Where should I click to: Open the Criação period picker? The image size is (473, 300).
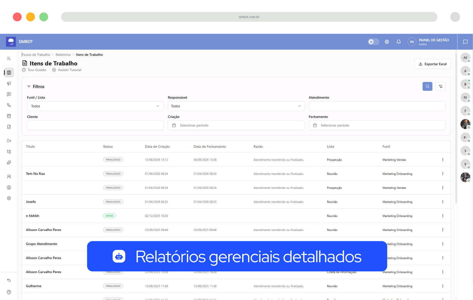click(236, 125)
